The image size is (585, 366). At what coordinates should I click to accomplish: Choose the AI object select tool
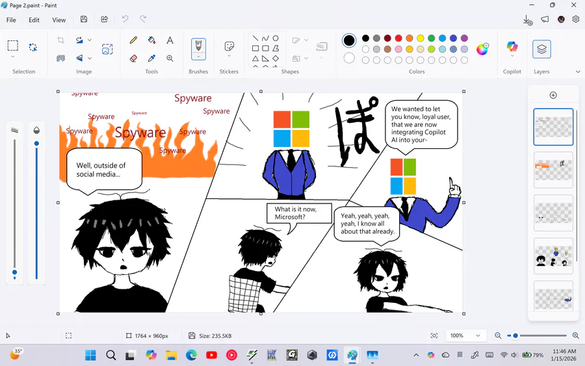[33, 47]
